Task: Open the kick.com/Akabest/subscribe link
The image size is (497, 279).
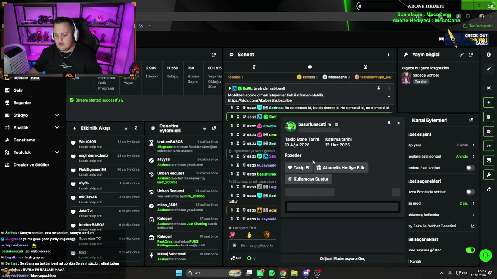Action: pos(260,100)
